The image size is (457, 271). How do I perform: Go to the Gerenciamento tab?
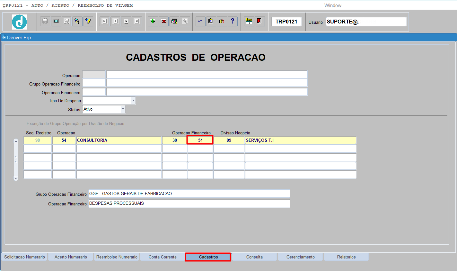pos(301,257)
